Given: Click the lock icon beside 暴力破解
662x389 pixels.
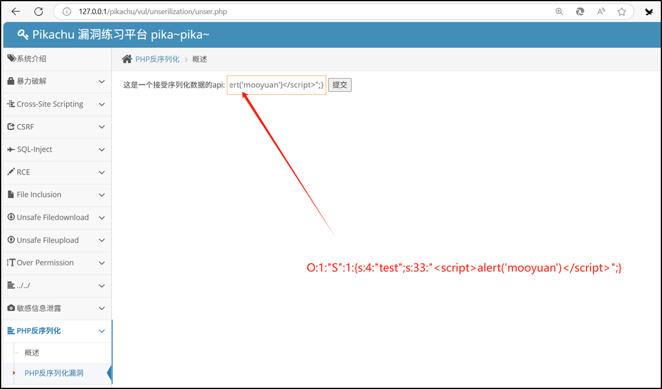Looking at the screenshot, I should [11, 81].
